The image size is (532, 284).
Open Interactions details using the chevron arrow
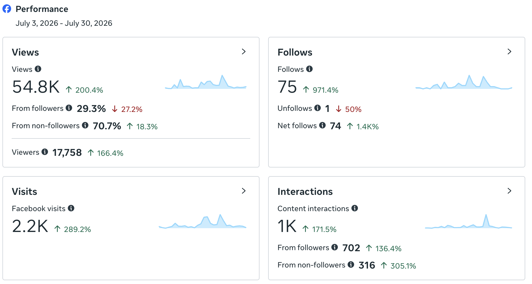(x=509, y=191)
